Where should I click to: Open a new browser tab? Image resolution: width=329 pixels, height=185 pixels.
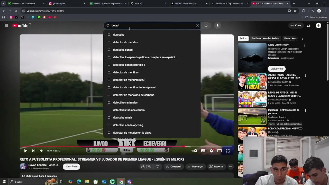(294, 4)
